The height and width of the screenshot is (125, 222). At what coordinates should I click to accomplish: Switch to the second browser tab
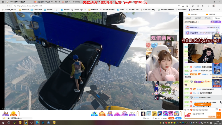[47, 2]
